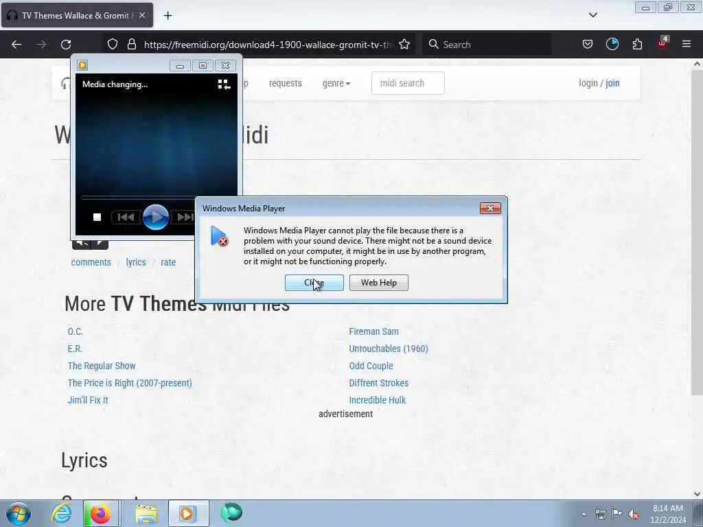The width and height of the screenshot is (703, 527).
Task: Open Windows Explorer folder taskbar icon
Action: click(x=146, y=513)
